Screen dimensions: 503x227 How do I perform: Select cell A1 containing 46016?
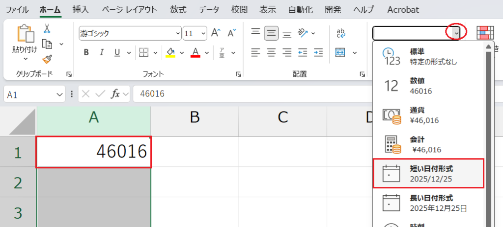point(93,152)
